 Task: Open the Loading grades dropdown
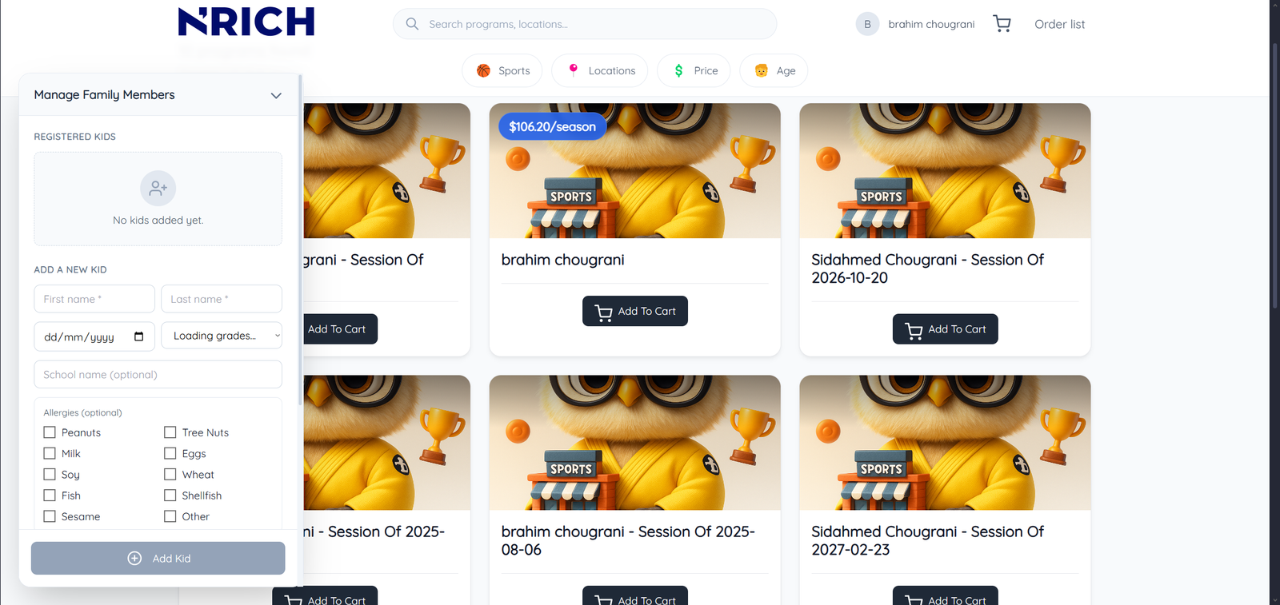(x=222, y=336)
